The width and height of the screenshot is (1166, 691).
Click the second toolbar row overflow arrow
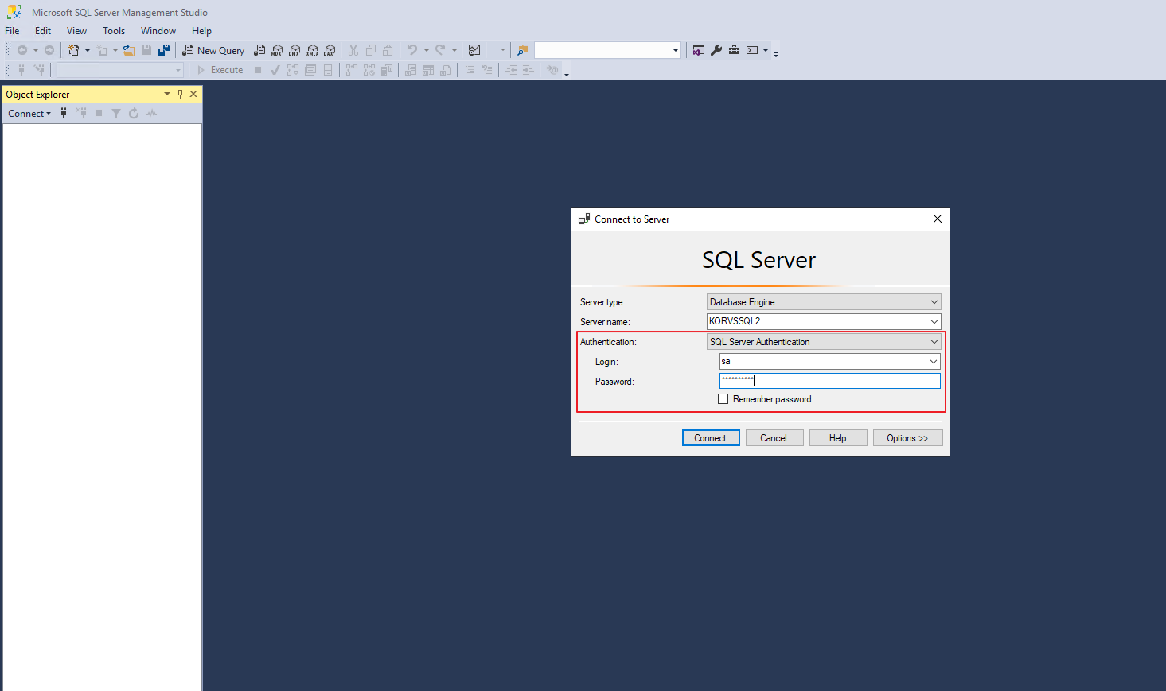tap(567, 74)
